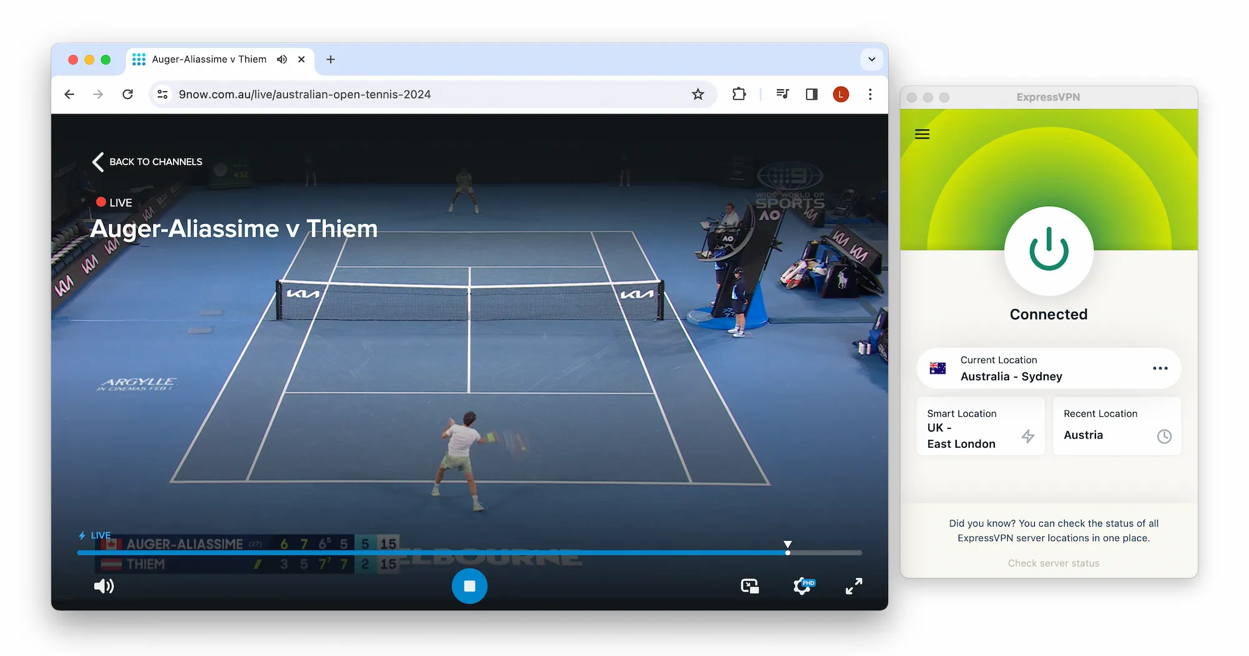Image resolution: width=1249 pixels, height=656 pixels.
Task: Select Current Location Australia - Sydney
Action: pyautogui.click(x=1049, y=369)
